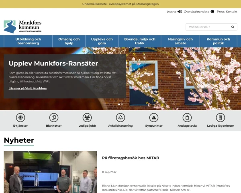
Task: Click the Lyssna speaker icon
Action: click(180, 12)
